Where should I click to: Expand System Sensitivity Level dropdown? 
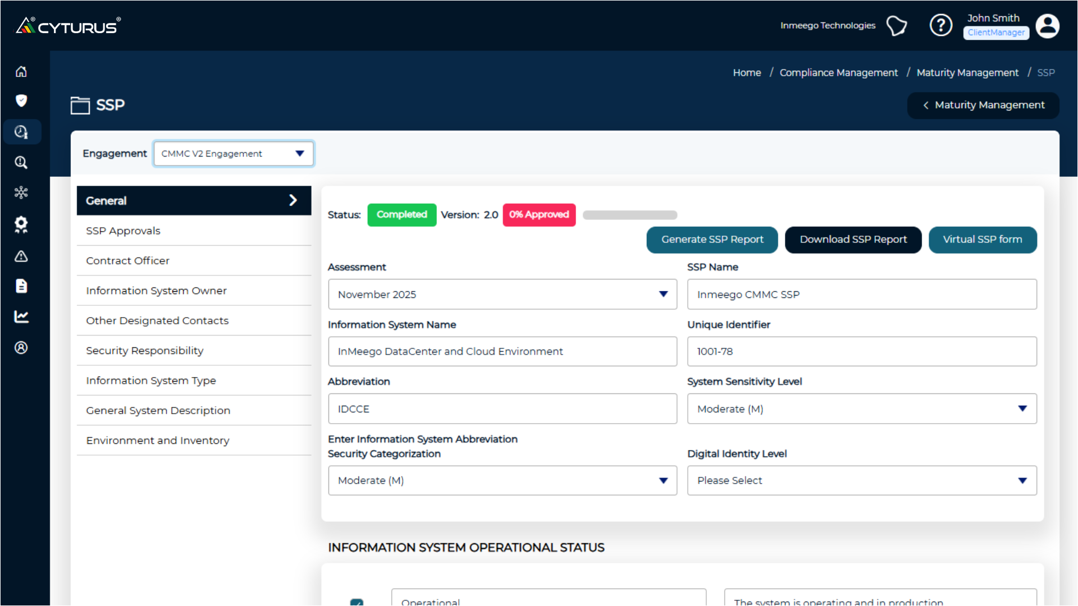pos(861,409)
